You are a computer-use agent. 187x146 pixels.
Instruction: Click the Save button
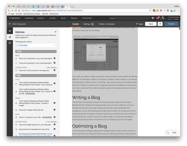click(151, 24)
